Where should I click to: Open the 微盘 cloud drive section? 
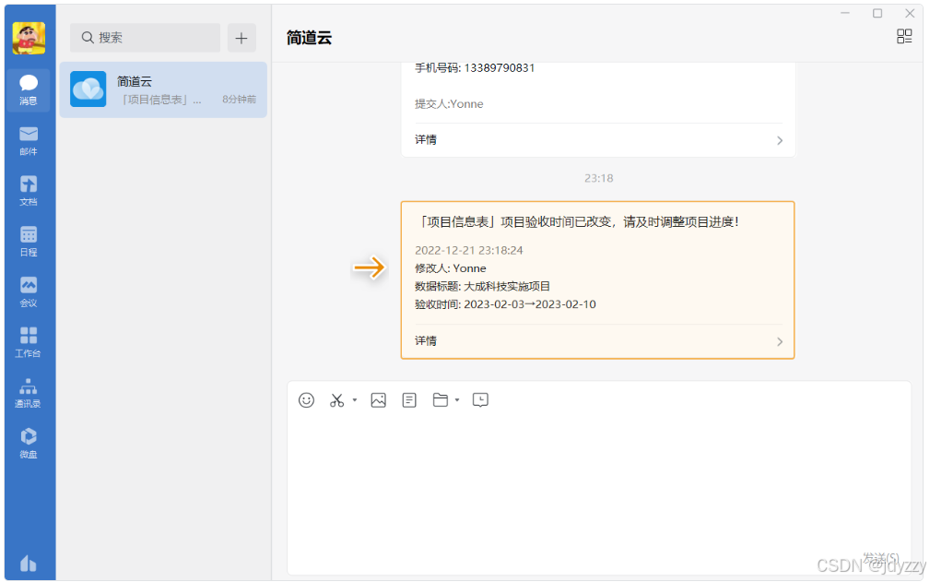pos(29,443)
